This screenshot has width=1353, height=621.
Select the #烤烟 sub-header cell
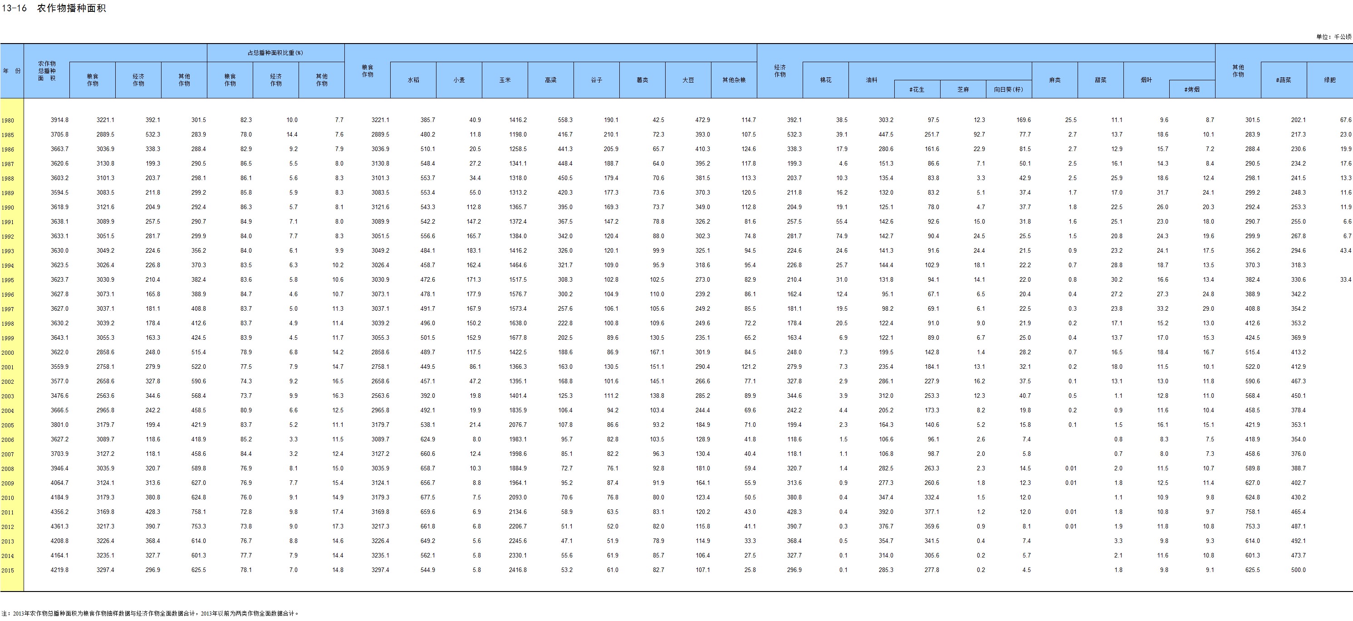coord(1192,89)
